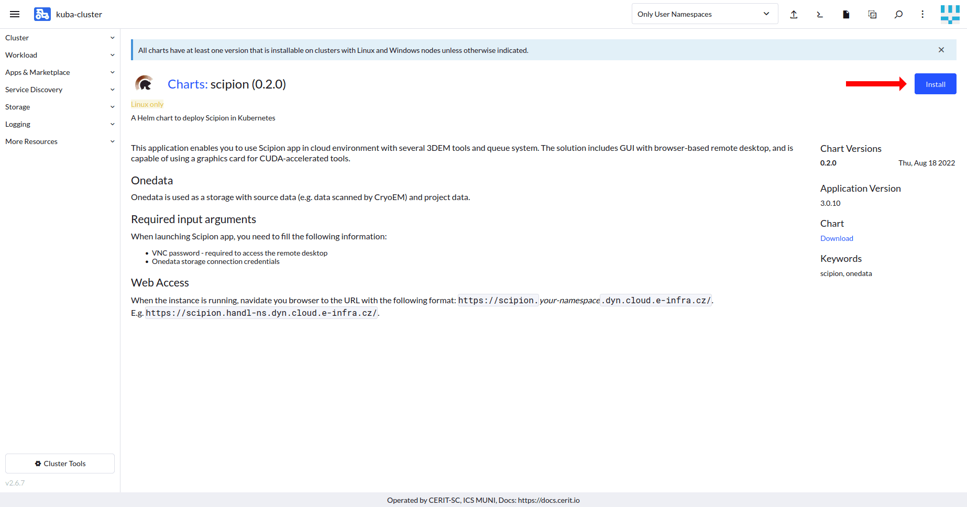Click the Scipion chart logo
Screen dimensions: 967x507
coord(144,84)
